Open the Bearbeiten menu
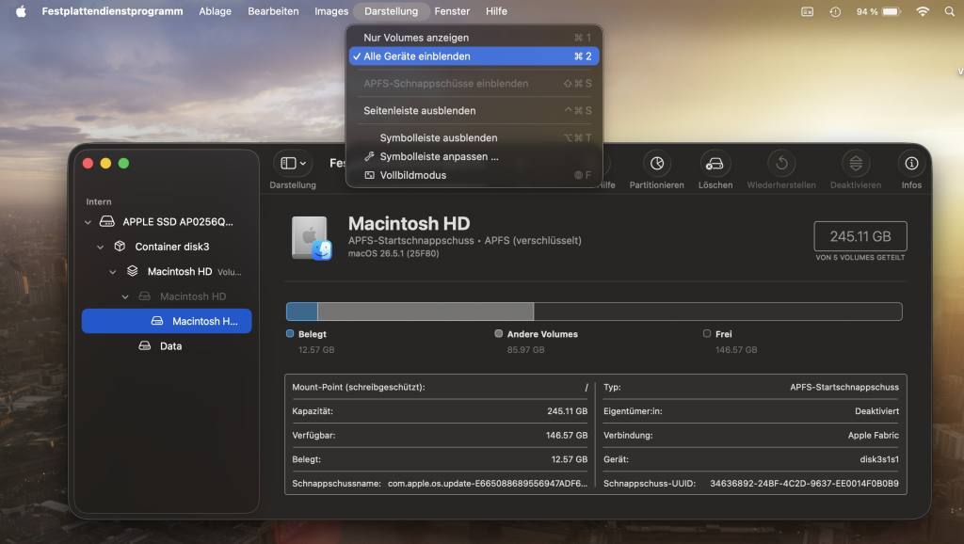Screen dimensions: 964x544 (273, 11)
